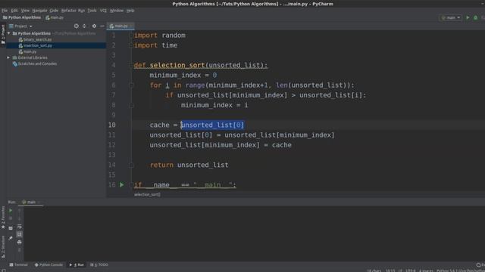The image size is (485, 272).
Task: Open the Python Console tool window
Action: click(48, 265)
